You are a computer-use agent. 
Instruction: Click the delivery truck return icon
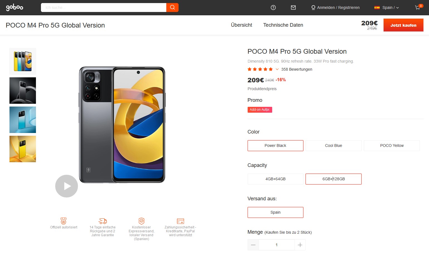(103, 221)
